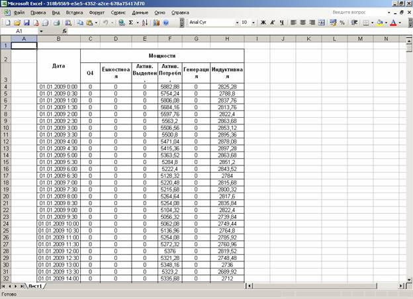Expand the fill color dropdown arrow
This screenshot has width=413, height=299.
tap(386, 22)
